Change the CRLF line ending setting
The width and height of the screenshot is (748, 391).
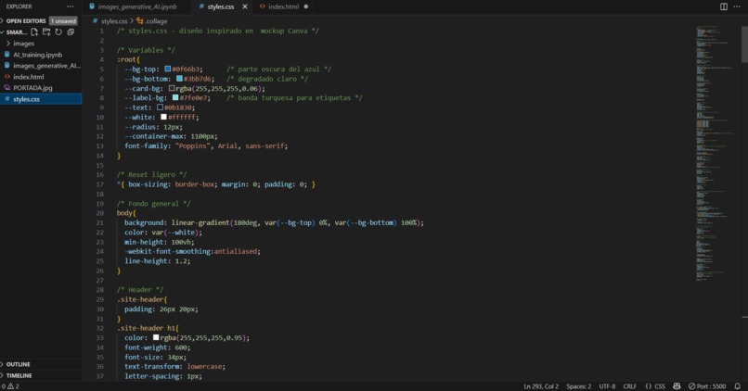coord(630,386)
